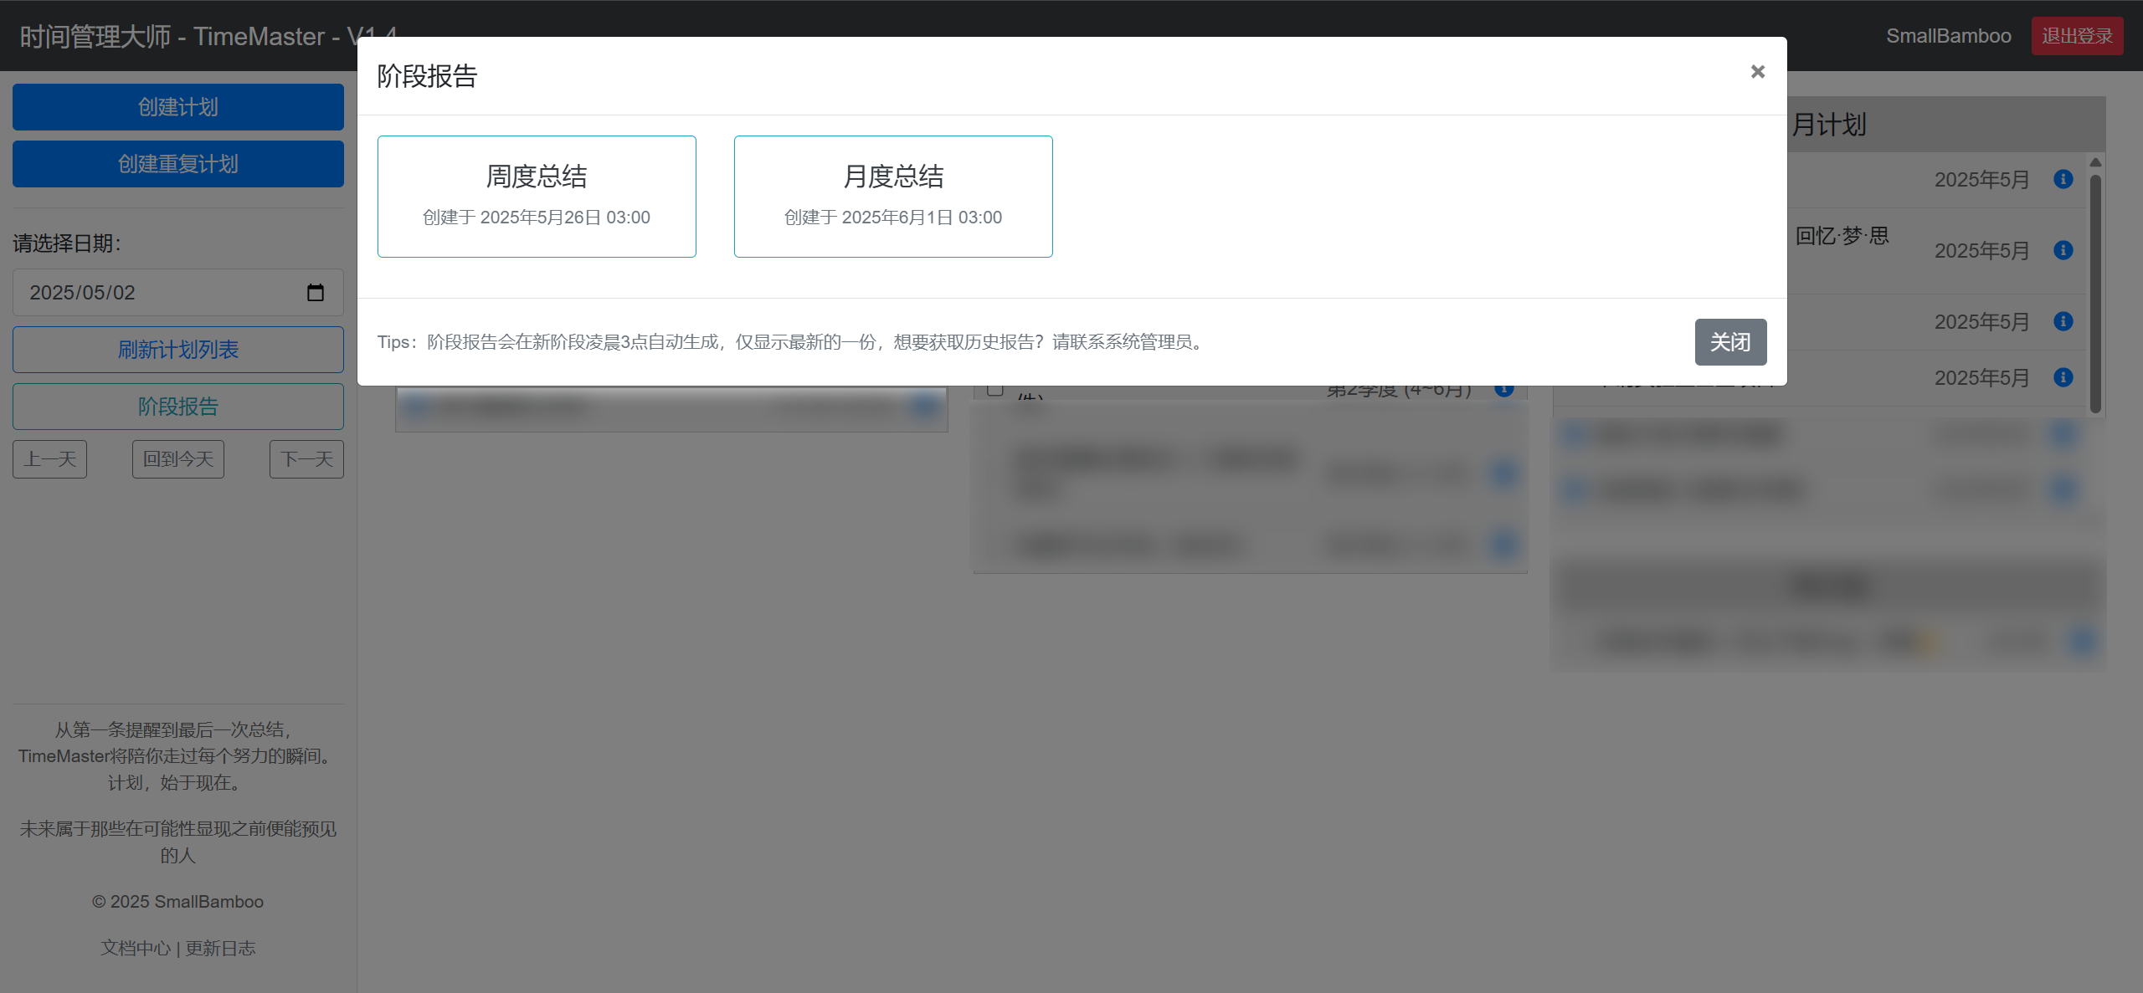Click the 创建计划 button
The image size is (2143, 993).
pyautogui.click(x=177, y=106)
